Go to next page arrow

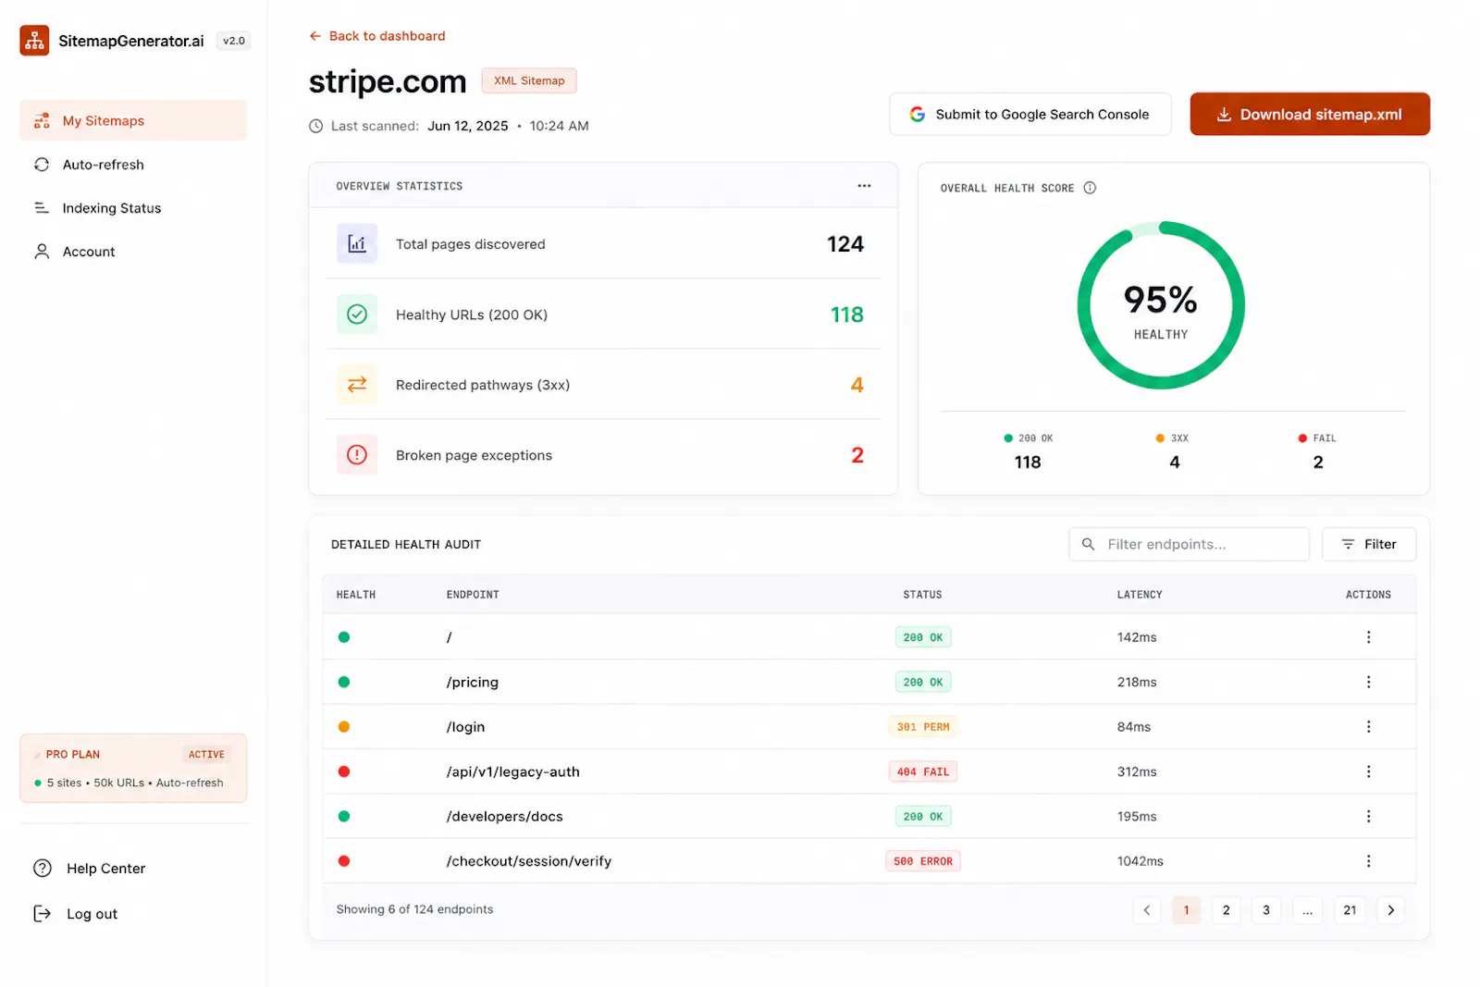(1390, 910)
